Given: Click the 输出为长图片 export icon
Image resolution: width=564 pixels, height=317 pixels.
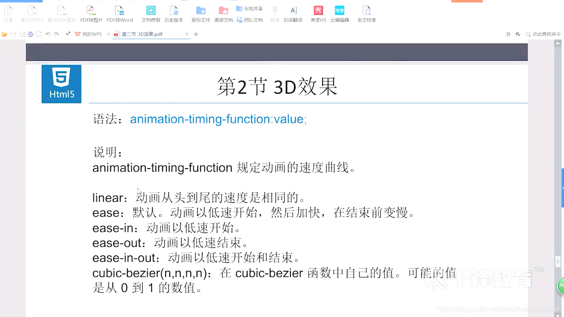Looking at the screenshot, I should coord(62,14).
